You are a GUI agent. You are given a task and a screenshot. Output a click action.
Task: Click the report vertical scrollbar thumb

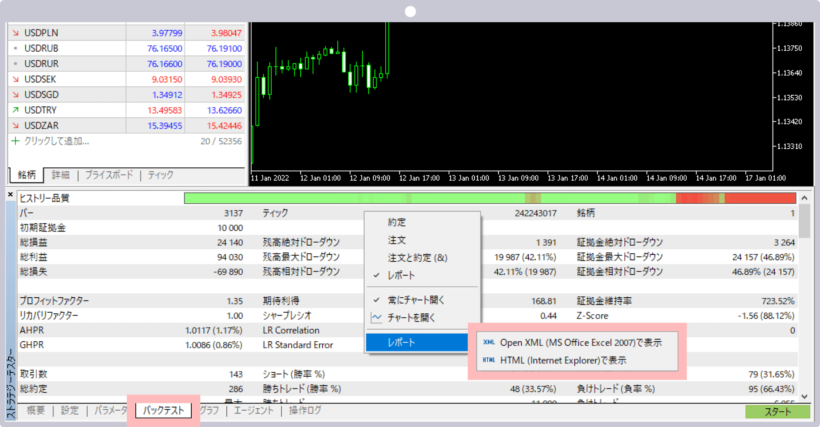point(804,221)
